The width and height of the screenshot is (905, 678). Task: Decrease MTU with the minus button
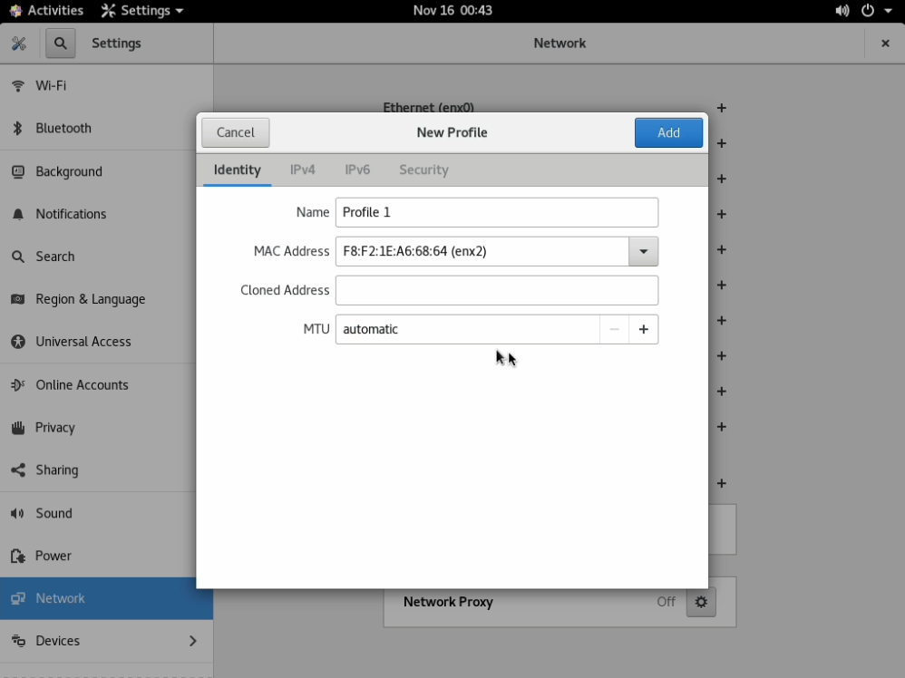point(614,330)
